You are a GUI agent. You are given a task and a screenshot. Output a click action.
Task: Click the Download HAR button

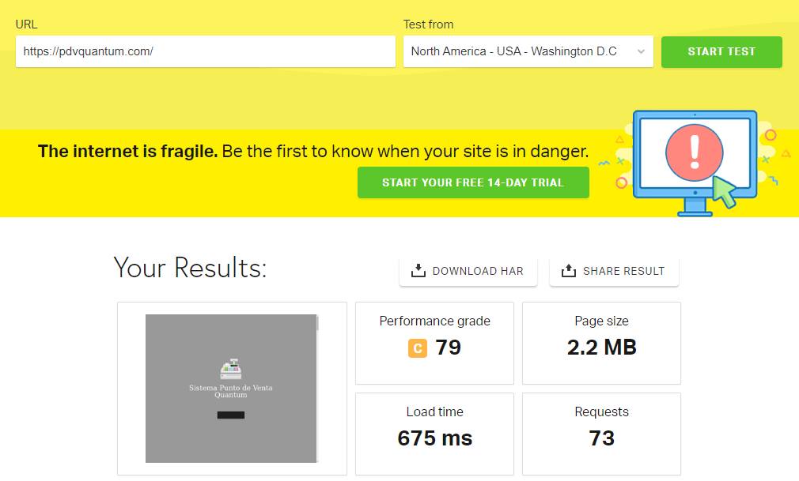468,271
